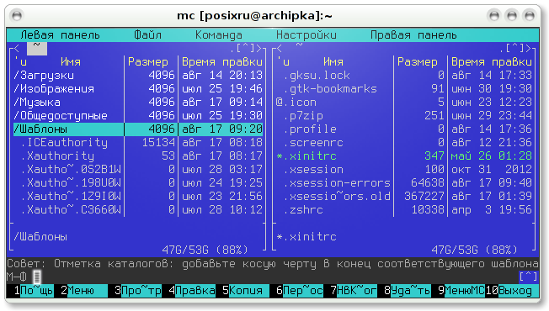Open the Настройки menu
This screenshot has width=549, height=311.
coord(306,35)
